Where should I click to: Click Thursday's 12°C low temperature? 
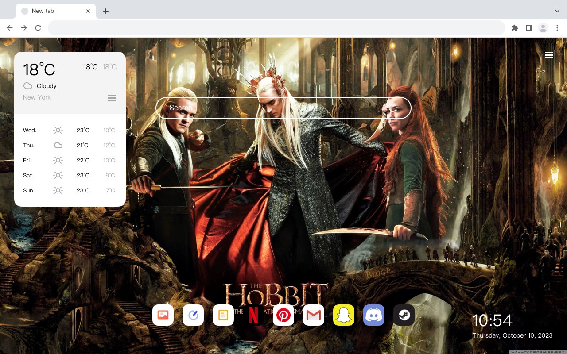(x=109, y=145)
